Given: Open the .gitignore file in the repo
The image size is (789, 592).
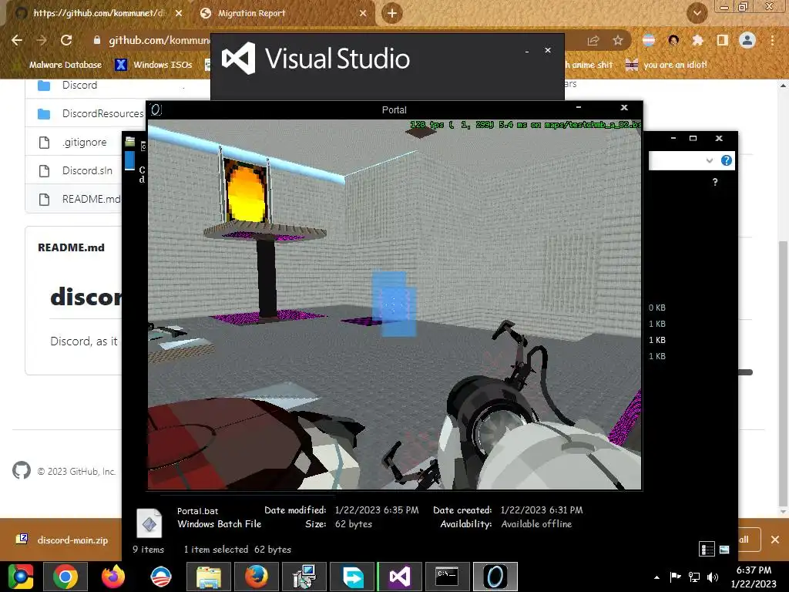Looking at the screenshot, I should 85,143.
